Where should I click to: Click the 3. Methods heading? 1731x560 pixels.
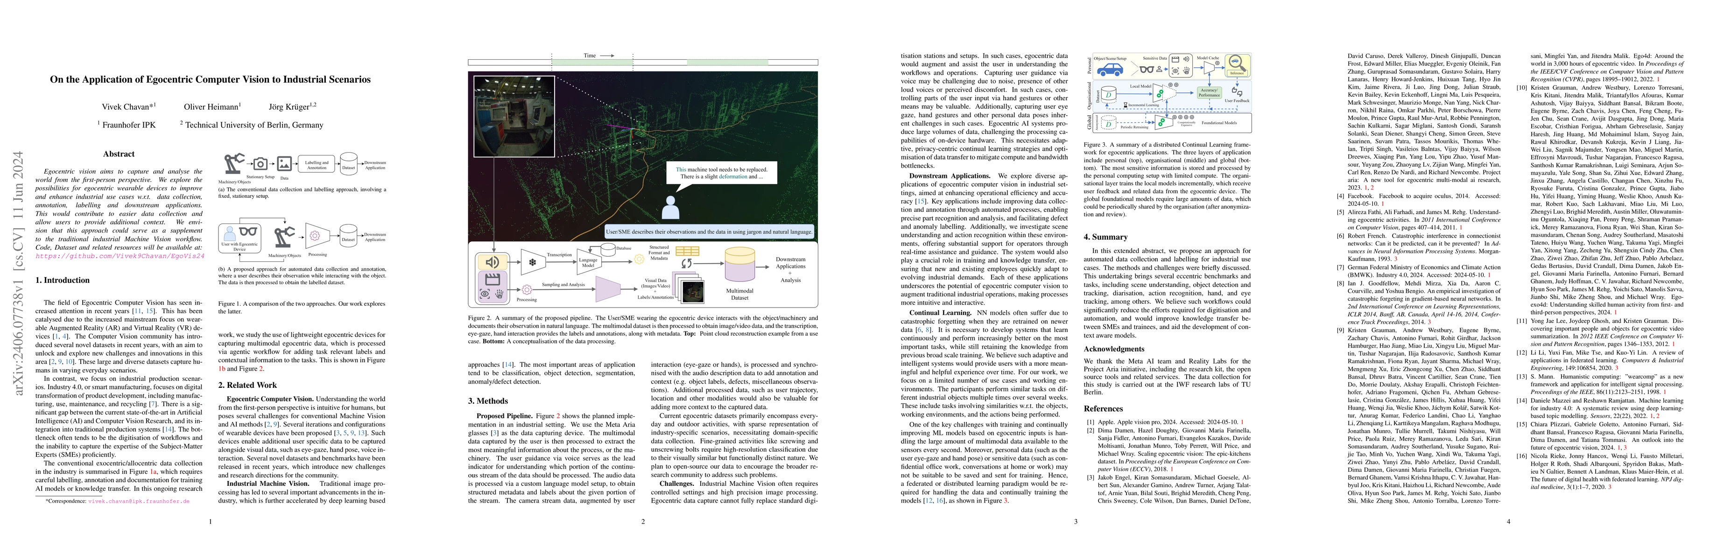click(488, 401)
